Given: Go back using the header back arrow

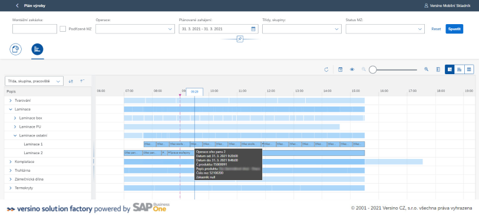Looking at the screenshot, I should coord(17,5).
